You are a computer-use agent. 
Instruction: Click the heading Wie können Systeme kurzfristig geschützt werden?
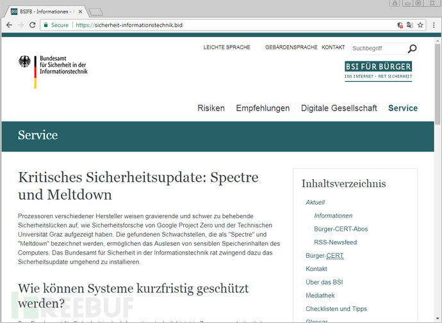tap(133, 295)
